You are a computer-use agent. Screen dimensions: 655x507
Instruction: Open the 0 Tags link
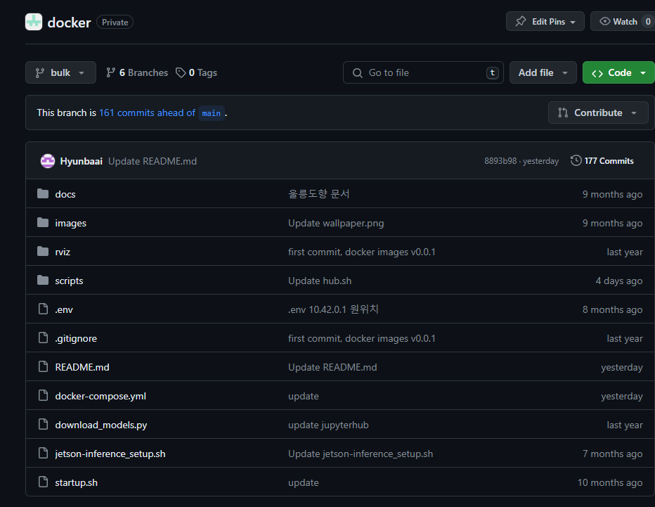[x=196, y=72]
